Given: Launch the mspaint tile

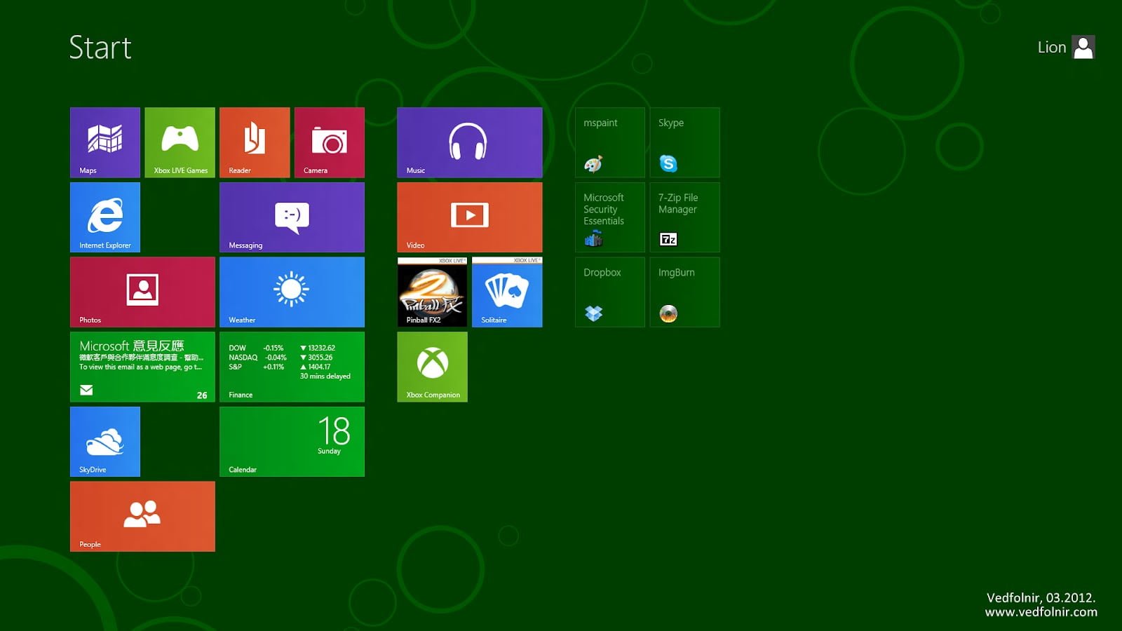Looking at the screenshot, I should [x=610, y=142].
